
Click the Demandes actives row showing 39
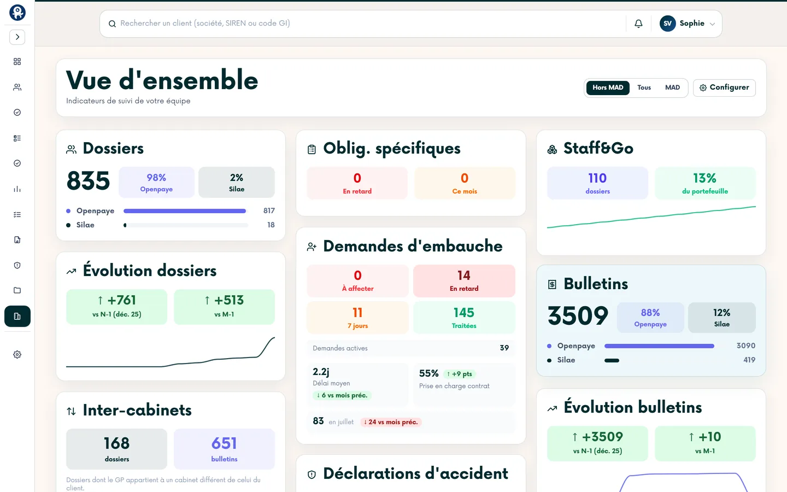coord(411,348)
